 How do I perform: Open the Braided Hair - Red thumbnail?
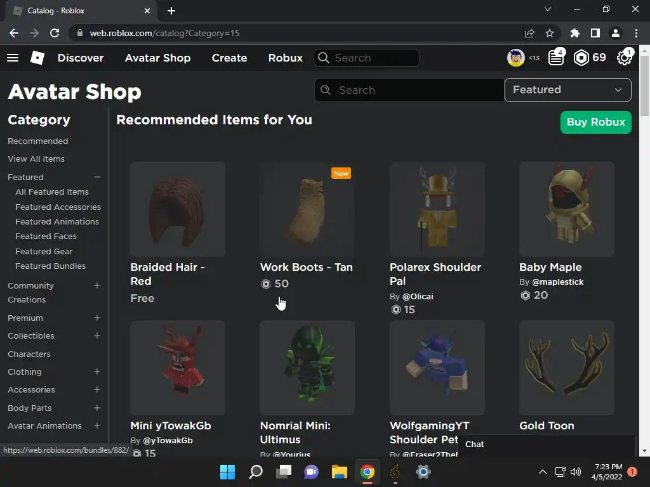click(178, 209)
